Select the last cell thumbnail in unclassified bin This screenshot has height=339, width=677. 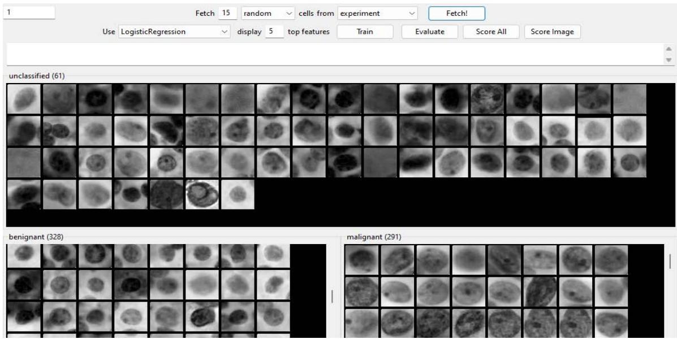pos(238,194)
